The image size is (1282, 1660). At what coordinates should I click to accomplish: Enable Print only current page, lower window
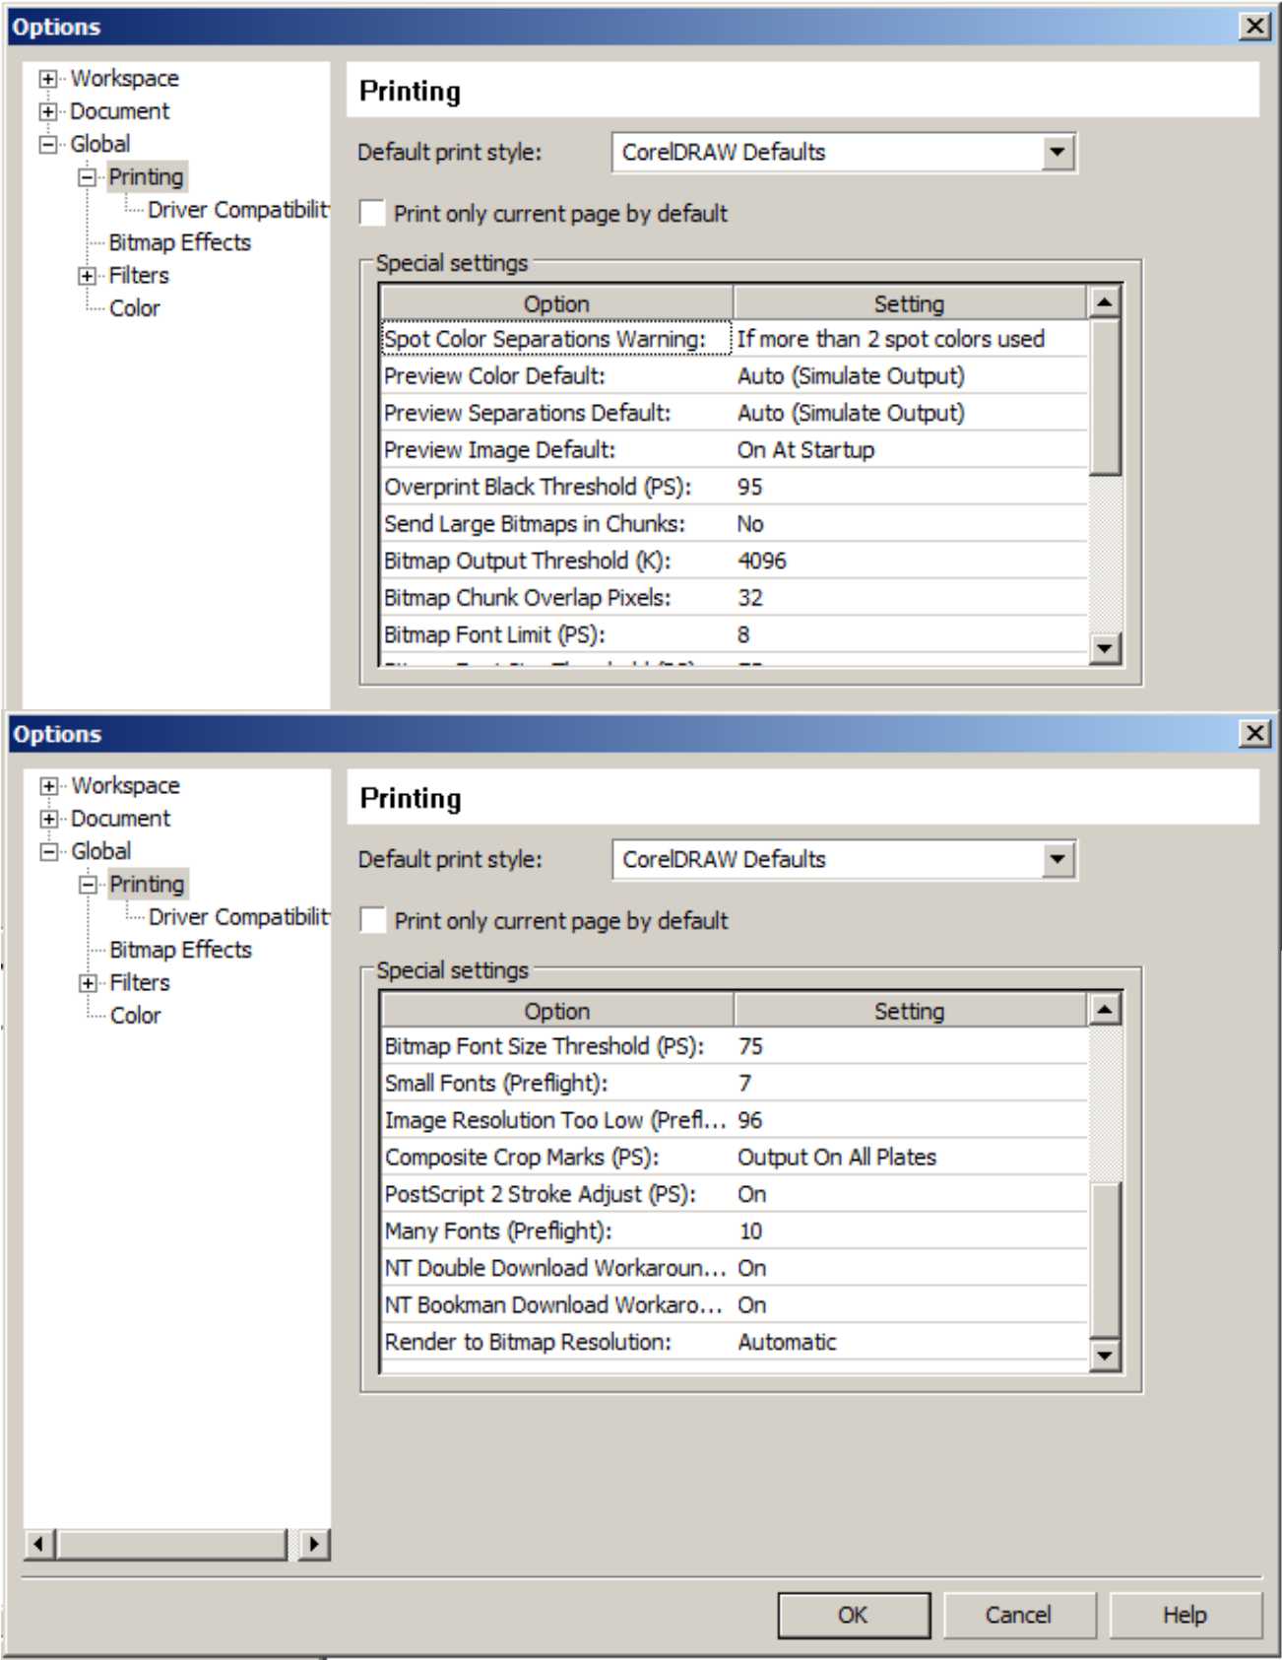pos(372,920)
